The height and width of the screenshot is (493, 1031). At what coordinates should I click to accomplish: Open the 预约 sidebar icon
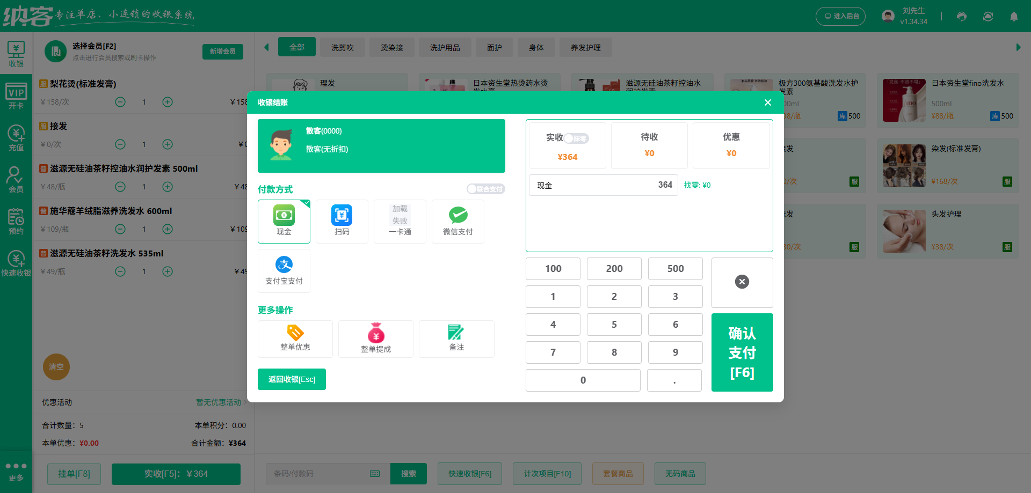click(x=16, y=221)
